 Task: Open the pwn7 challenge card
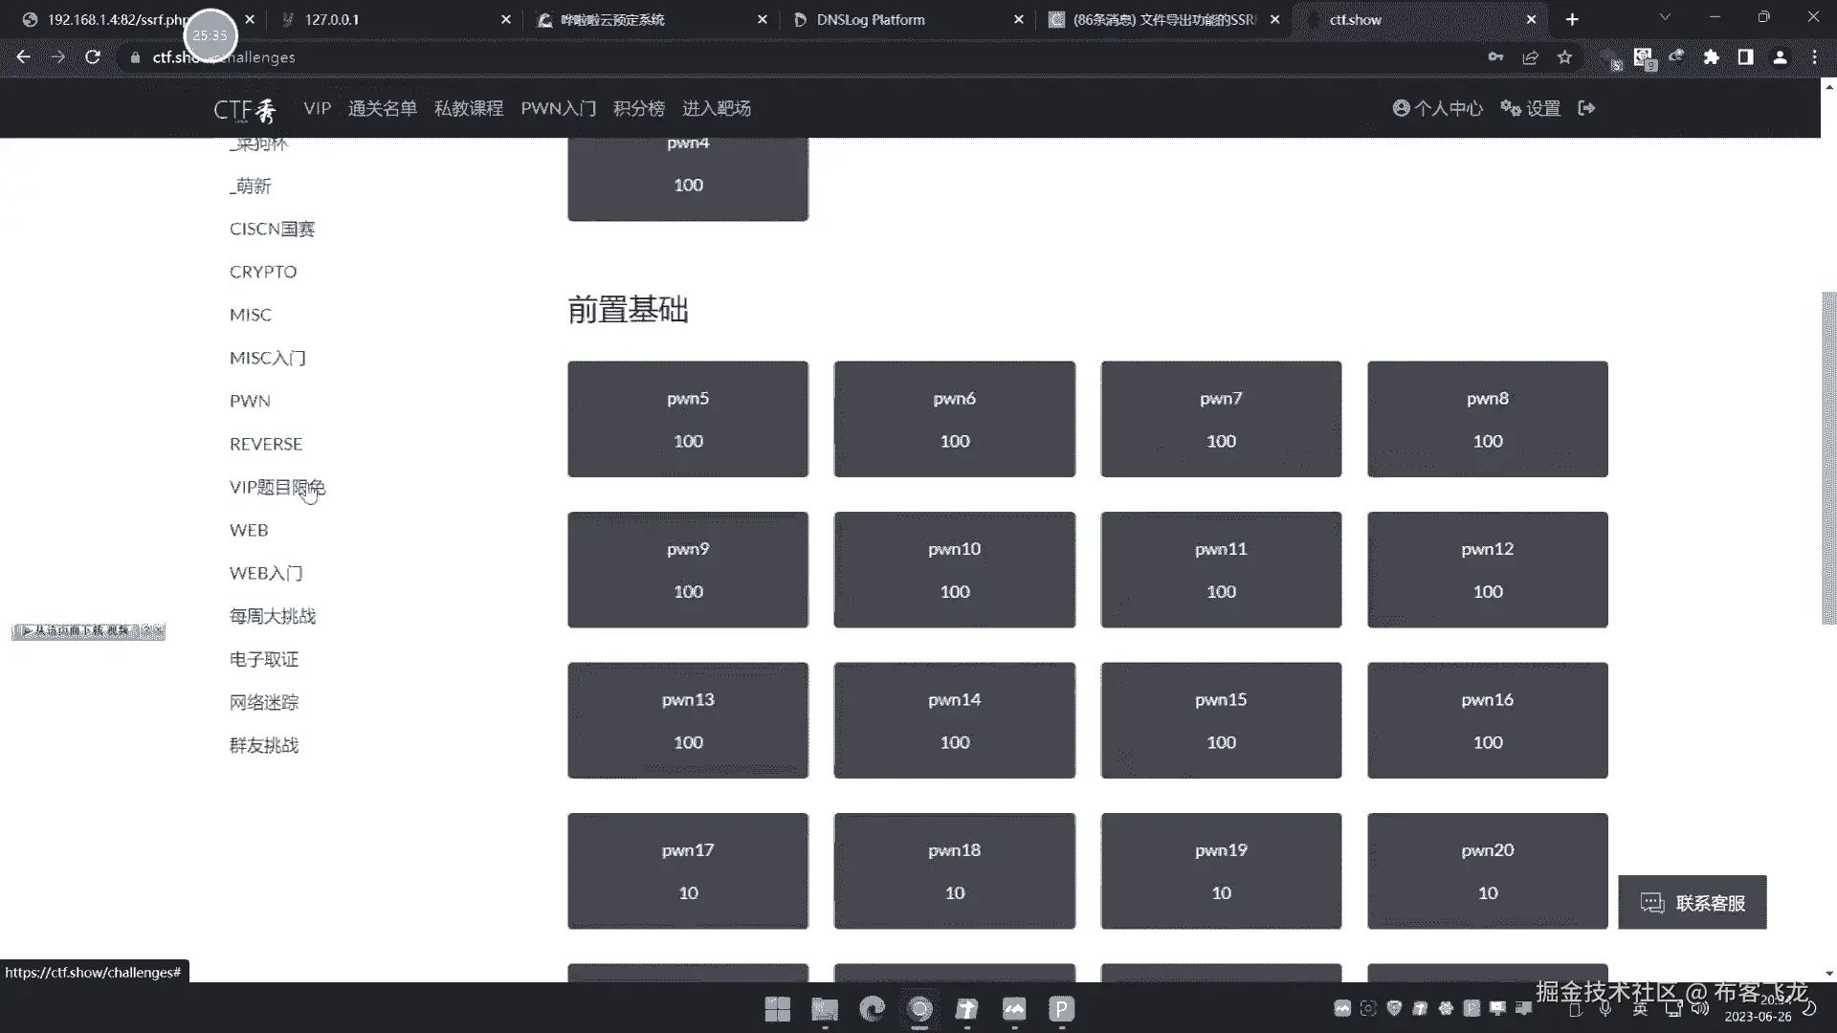pos(1221,419)
